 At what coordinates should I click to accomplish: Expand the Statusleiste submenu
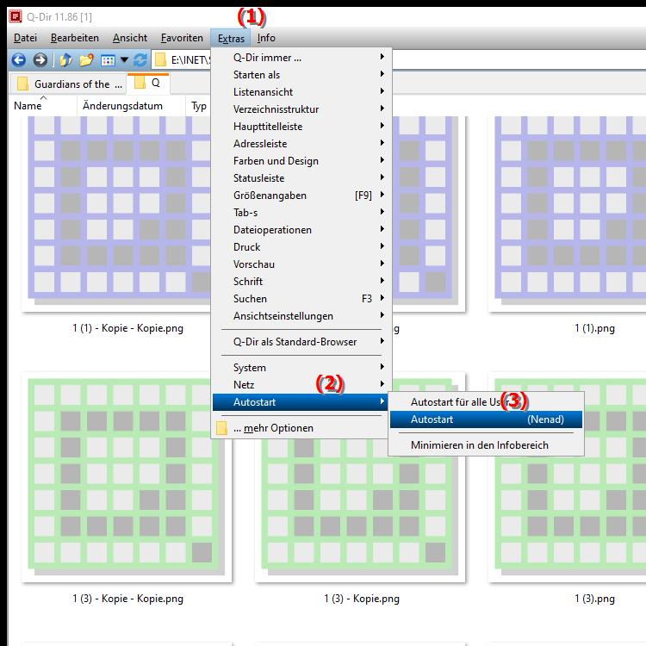[301, 178]
